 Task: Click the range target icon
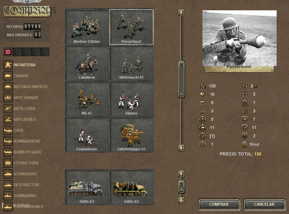tap(245, 103)
